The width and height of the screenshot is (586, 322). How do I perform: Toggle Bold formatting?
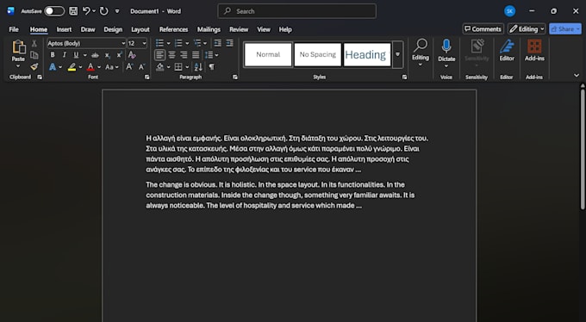(53, 55)
